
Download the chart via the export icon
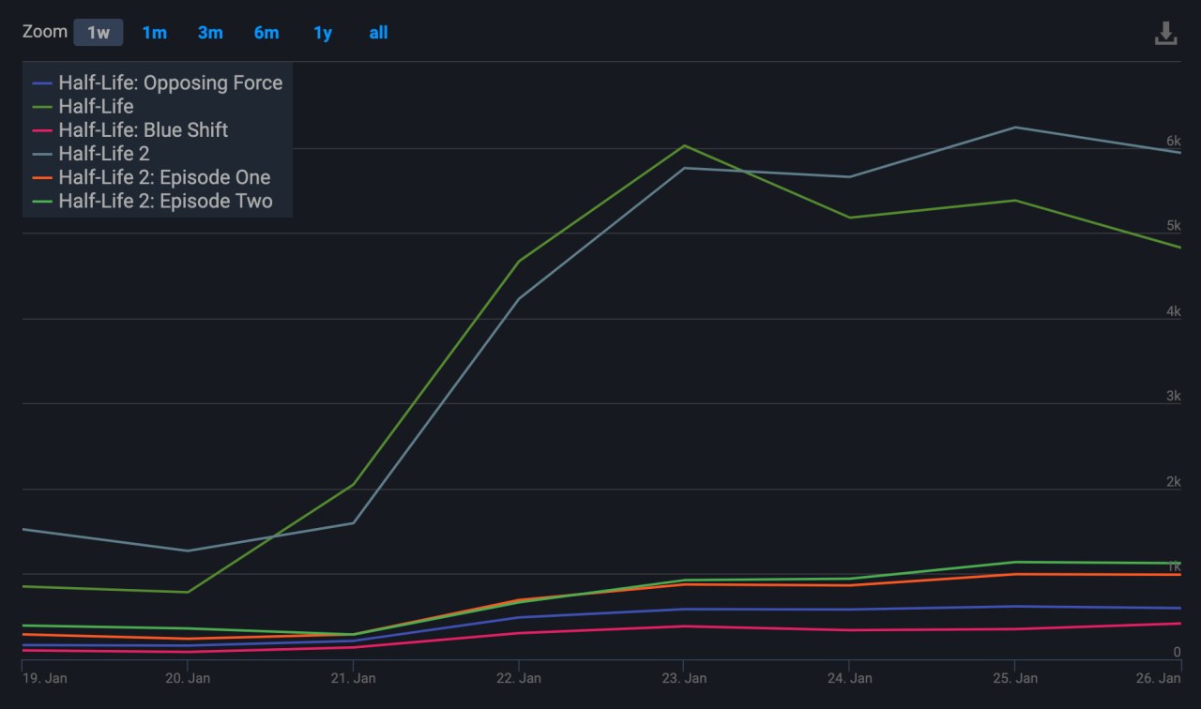coord(1165,34)
